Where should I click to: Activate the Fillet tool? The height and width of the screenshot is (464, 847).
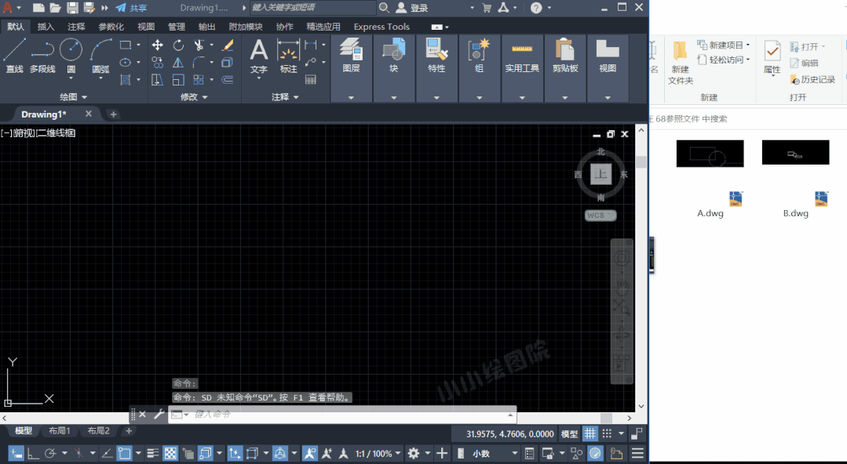click(199, 63)
